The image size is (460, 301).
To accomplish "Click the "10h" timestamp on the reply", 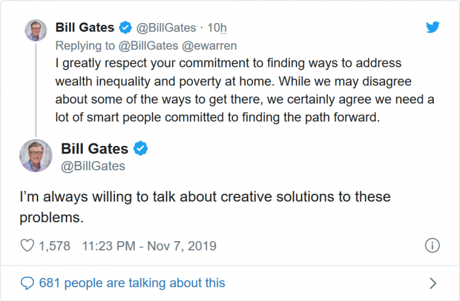I will pyautogui.click(x=217, y=28).
